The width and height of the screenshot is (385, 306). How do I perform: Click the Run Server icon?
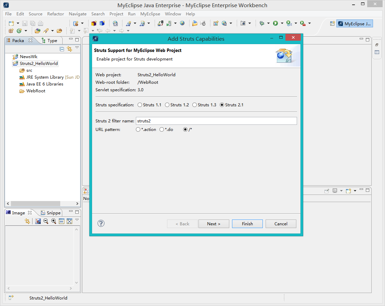point(169,23)
